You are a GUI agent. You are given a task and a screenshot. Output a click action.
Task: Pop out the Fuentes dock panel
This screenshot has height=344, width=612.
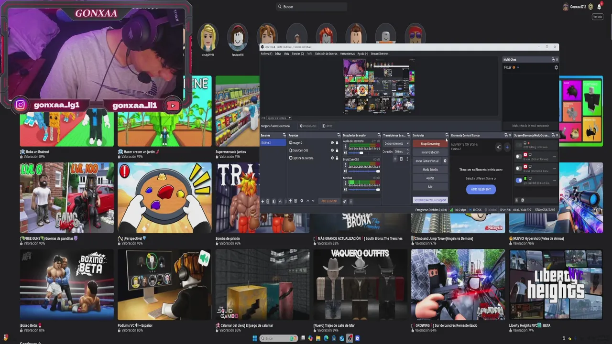pos(339,135)
